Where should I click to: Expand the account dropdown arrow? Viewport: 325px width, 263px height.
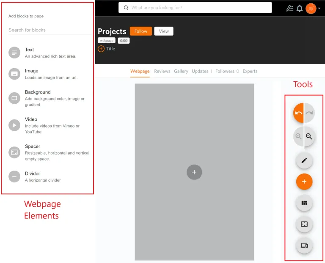(x=319, y=8)
